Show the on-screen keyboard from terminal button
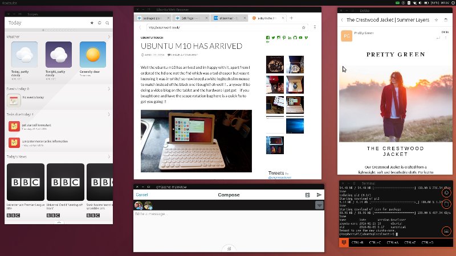 [446, 231]
